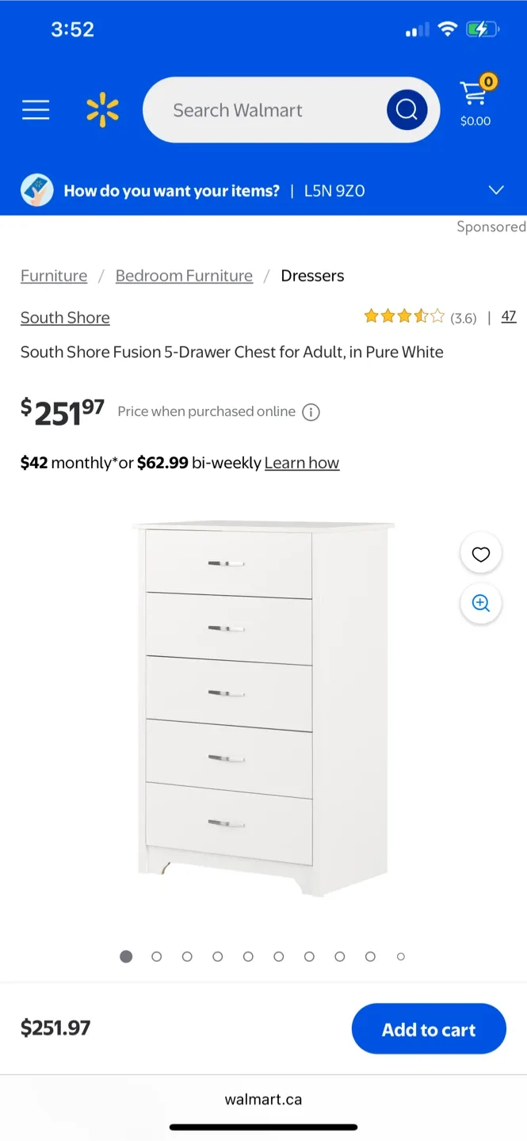The width and height of the screenshot is (527, 1141).
Task: Tap the Search Walmart input field
Action: (x=262, y=109)
